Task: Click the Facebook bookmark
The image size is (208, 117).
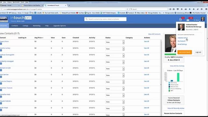Action: (x=130, y=13)
